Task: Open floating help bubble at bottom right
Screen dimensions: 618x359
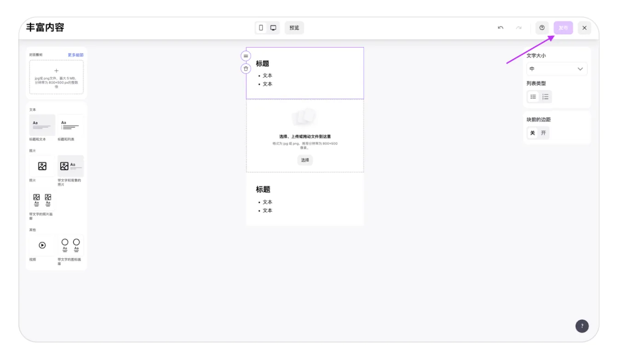Action: (582, 326)
